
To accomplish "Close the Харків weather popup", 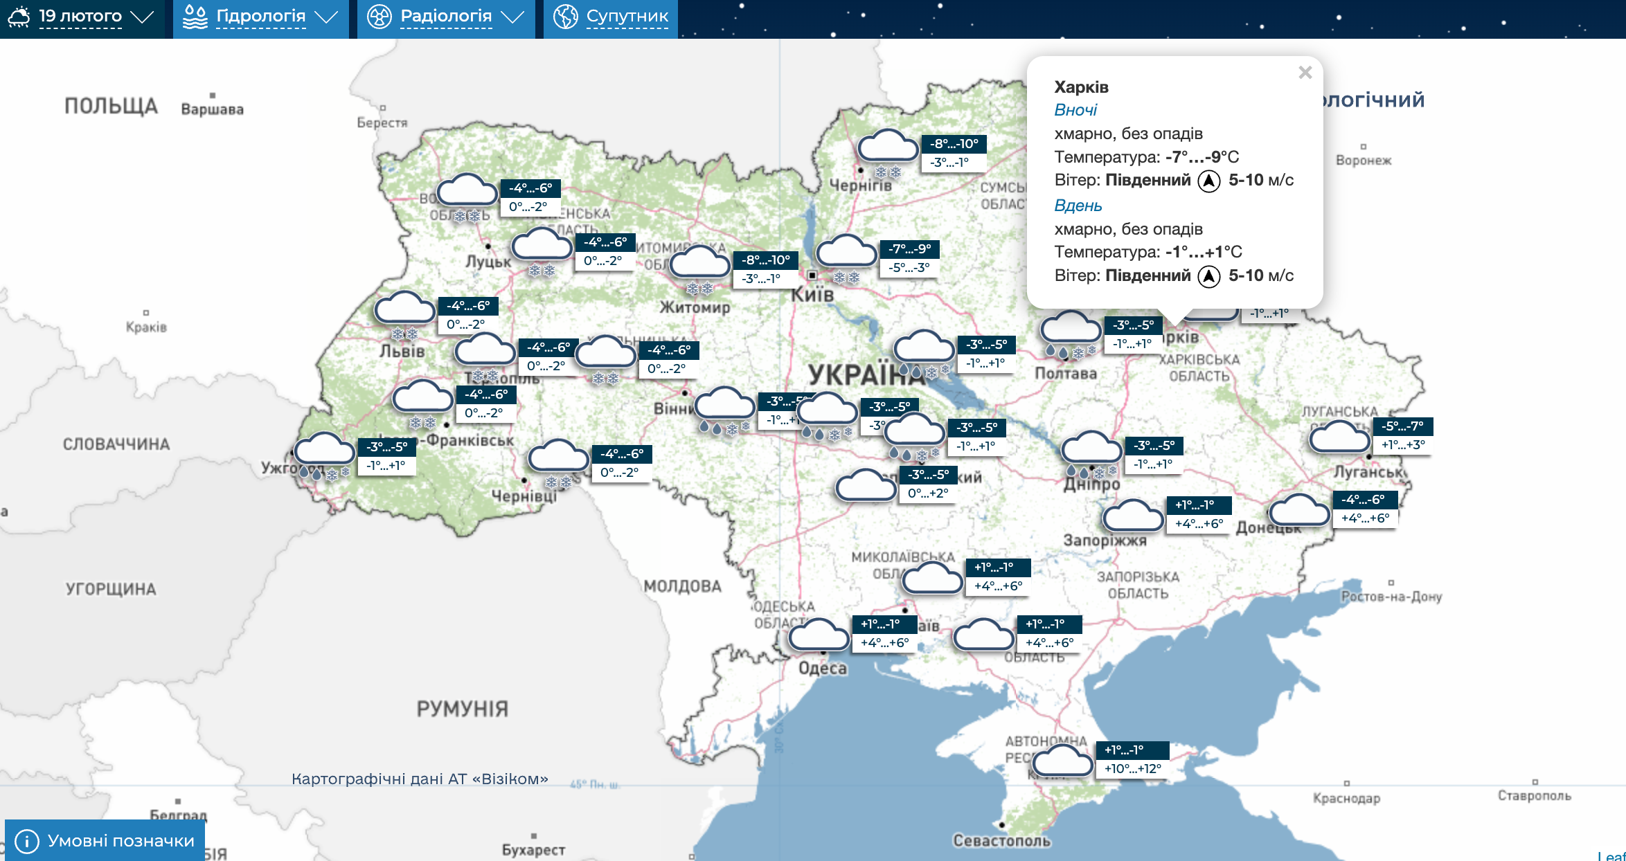I will click(x=1305, y=73).
